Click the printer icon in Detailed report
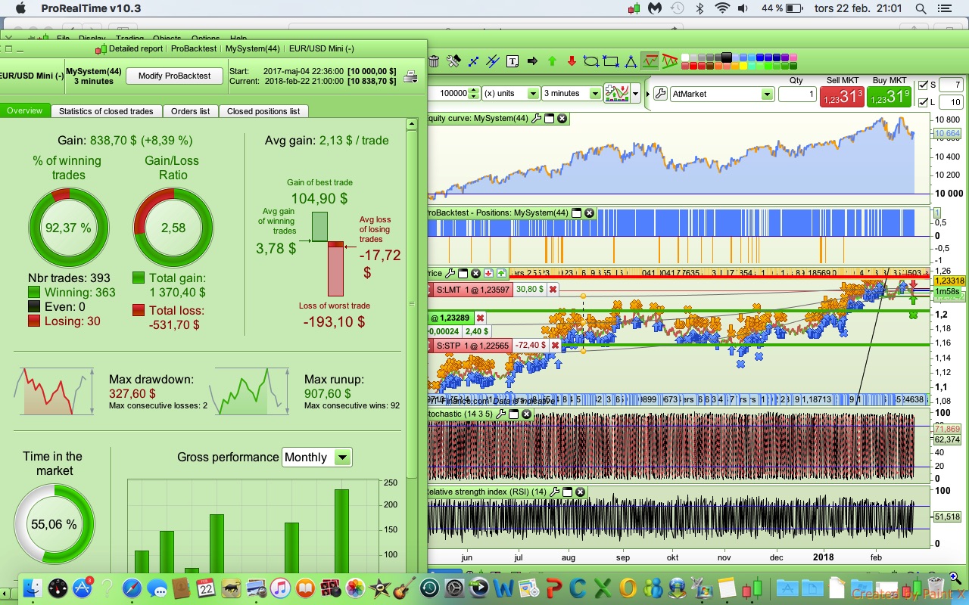969x605 pixels. click(410, 76)
